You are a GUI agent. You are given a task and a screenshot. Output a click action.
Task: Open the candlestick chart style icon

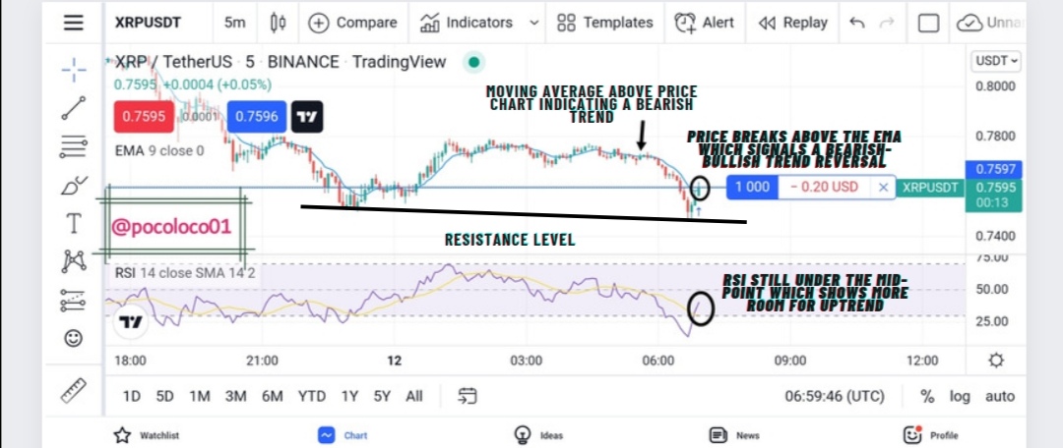278,23
